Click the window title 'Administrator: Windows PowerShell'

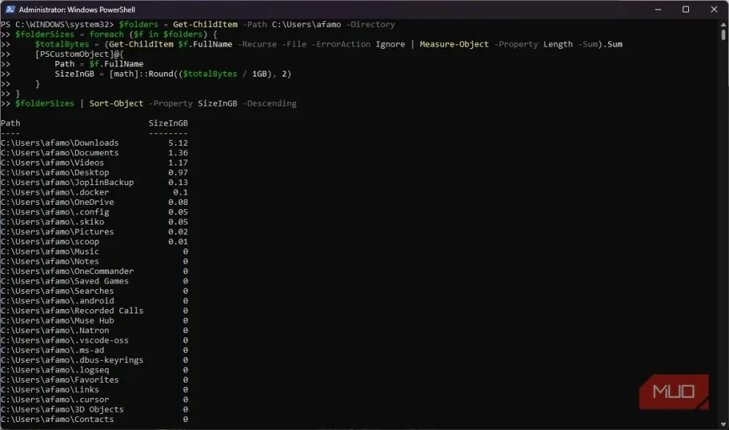pyautogui.click(x=77, y=9)
